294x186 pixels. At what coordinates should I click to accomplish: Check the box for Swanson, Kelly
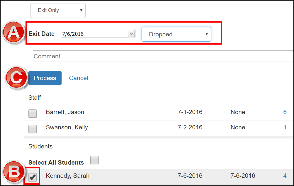point(33,129)
